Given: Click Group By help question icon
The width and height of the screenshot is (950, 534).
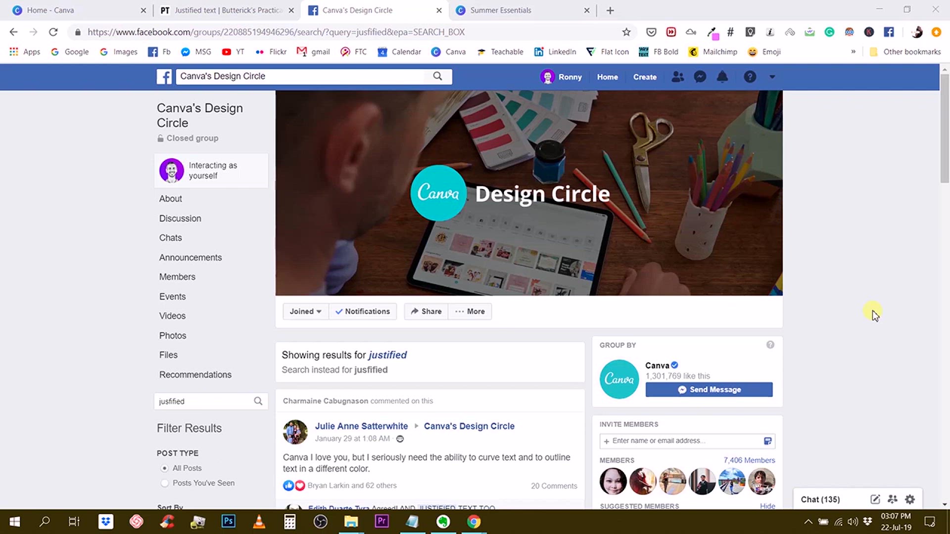Looking at the screenshot, I should pos(770,345).
